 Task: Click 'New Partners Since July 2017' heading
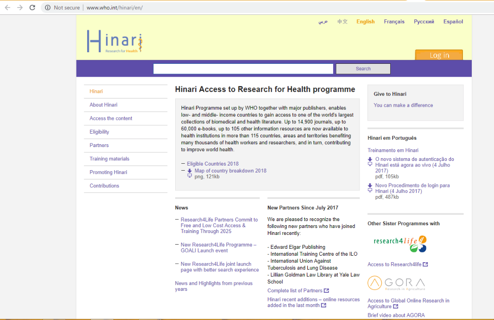[303, 208]
